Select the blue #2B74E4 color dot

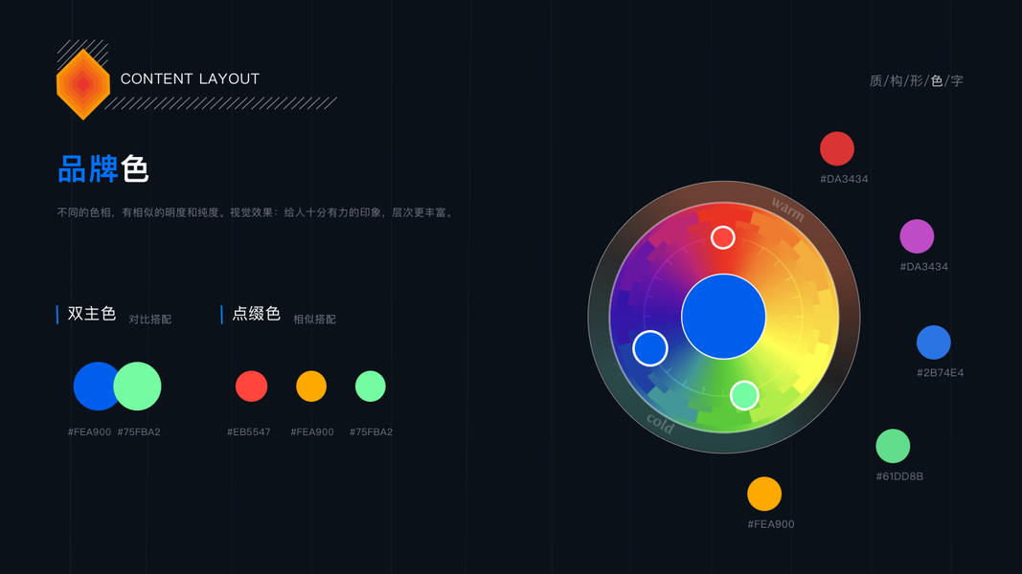click(933, 342)
